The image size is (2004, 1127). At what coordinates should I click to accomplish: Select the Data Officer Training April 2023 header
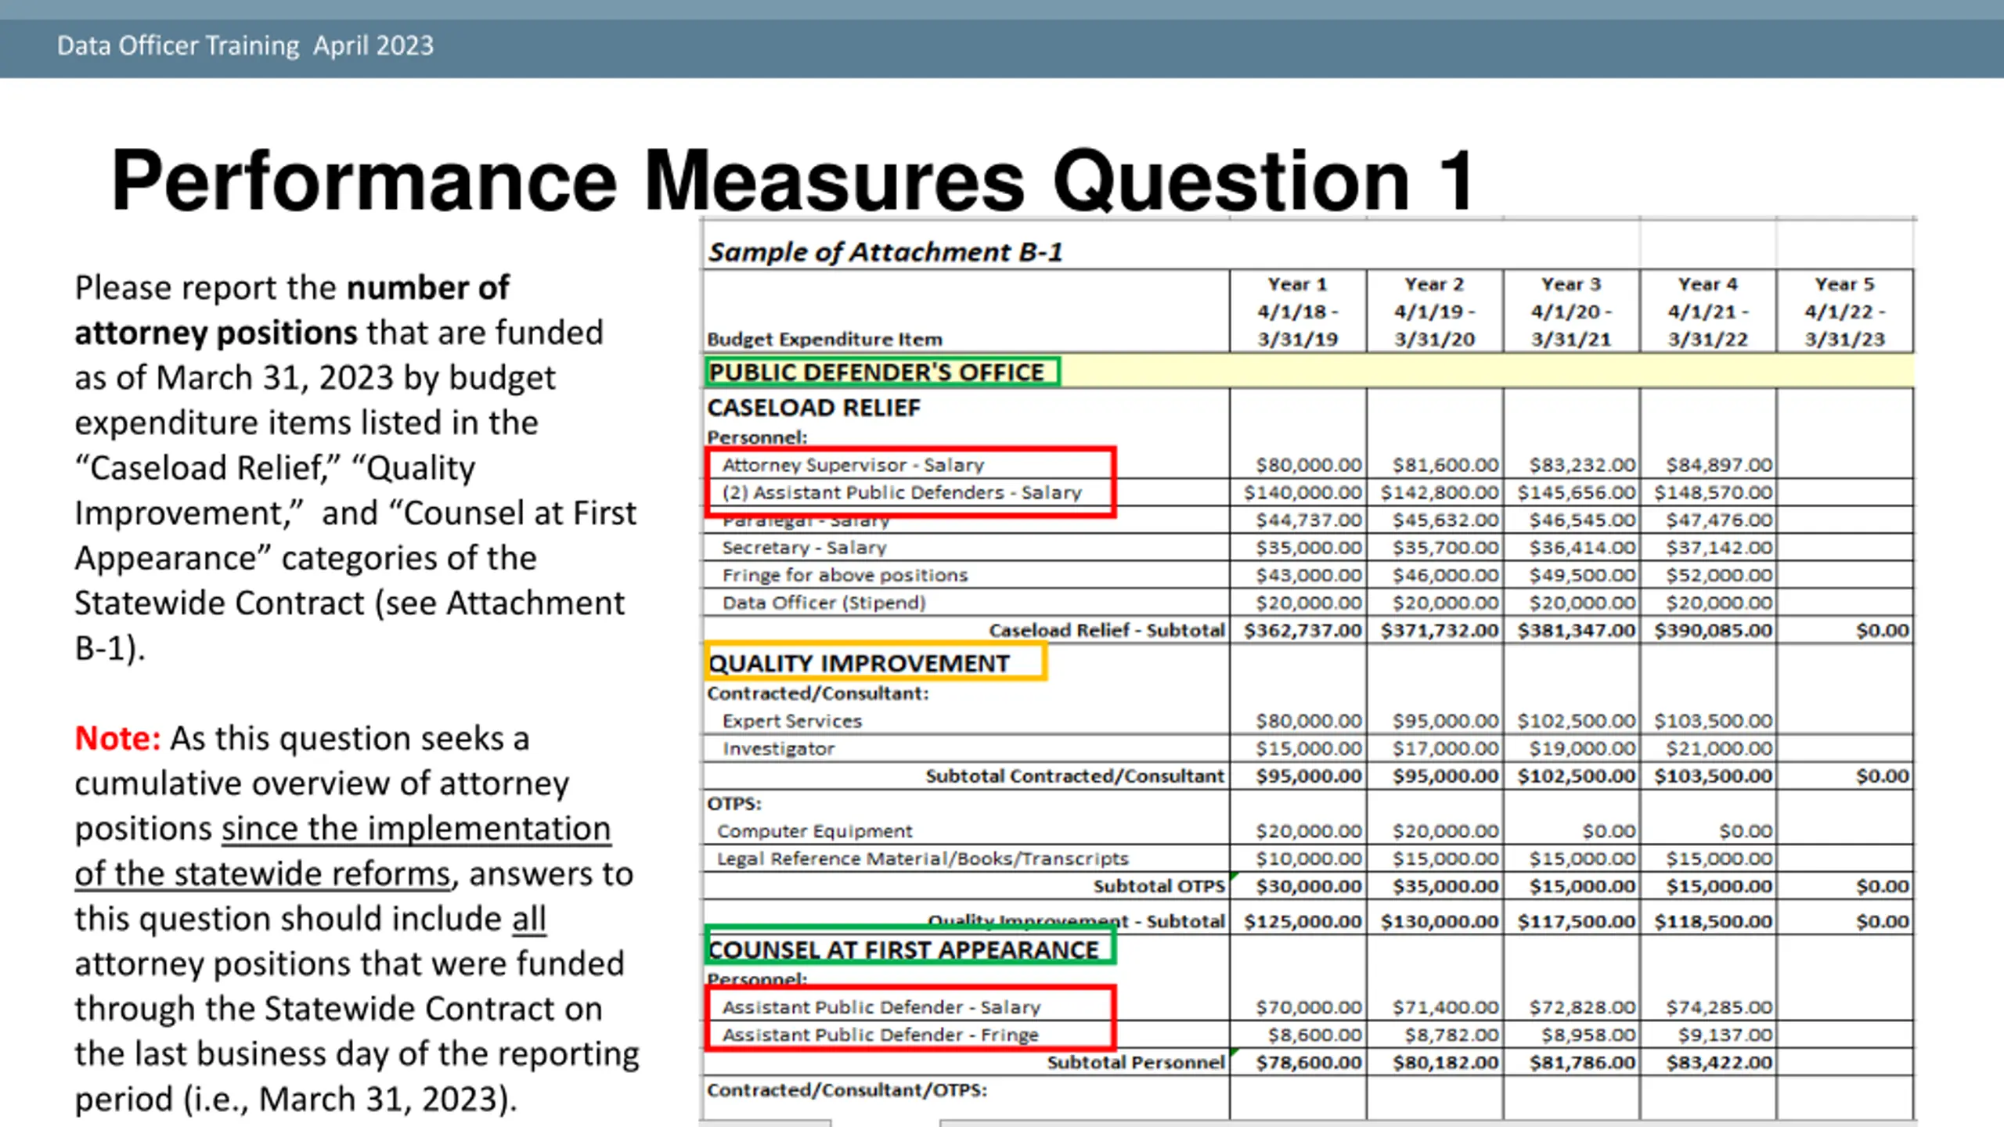[x=245, y=45]
